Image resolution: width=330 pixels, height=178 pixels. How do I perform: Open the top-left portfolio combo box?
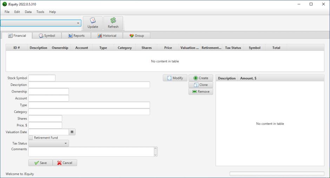pos(41,23)
